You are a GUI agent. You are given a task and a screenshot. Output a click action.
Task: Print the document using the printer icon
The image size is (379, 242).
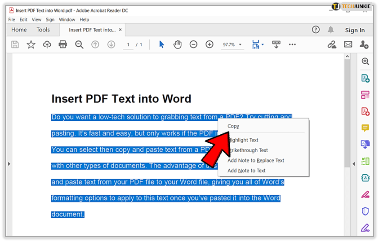pyautogui.click(x=63, y=44)
